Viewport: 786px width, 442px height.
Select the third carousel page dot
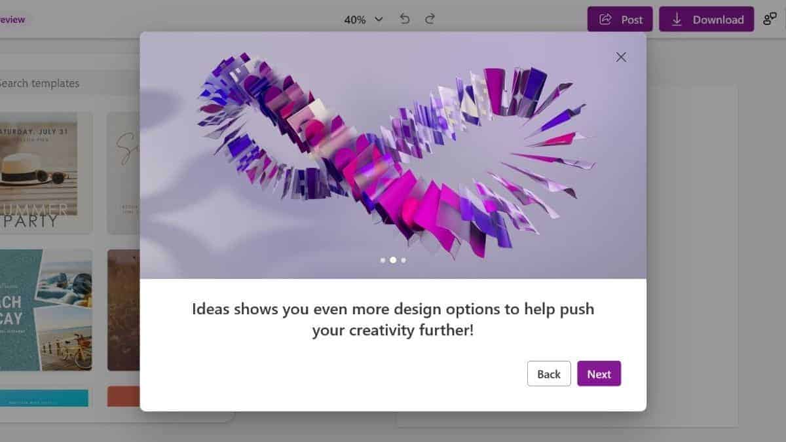tap(403, 260)
